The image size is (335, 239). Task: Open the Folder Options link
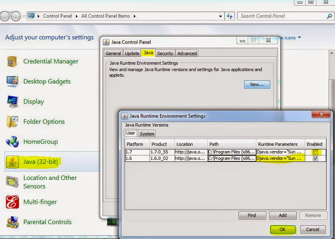[x=44, y=122]
